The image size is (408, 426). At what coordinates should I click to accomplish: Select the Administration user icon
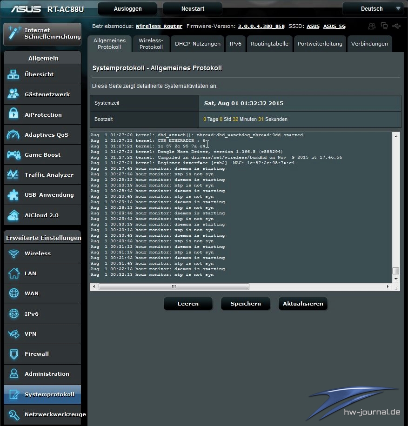click(x=14, y=374)
